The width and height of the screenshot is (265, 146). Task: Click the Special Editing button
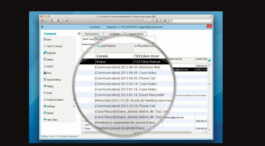coord(59,79)
